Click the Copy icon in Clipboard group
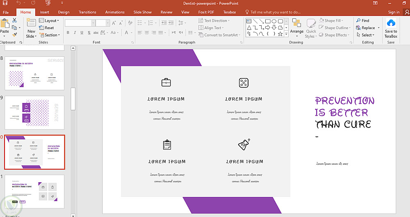Screen dimensions: 410x217 tap(15, 27)
